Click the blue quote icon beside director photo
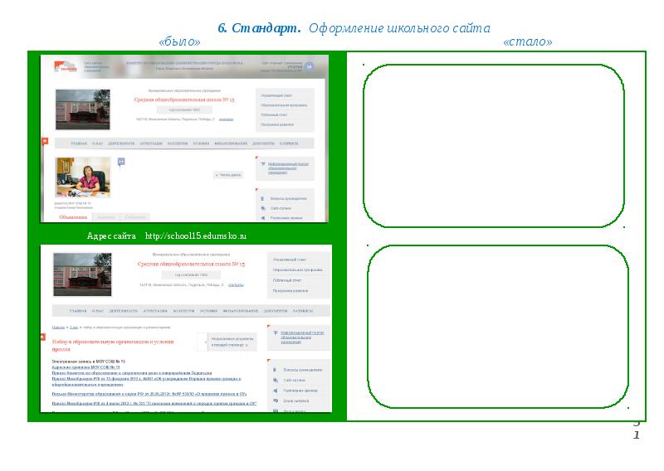This screenshot has width=664, height=471. tap(121, 162)
